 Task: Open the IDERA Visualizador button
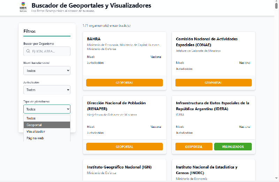pyautogui.click(x=233, y=147)
